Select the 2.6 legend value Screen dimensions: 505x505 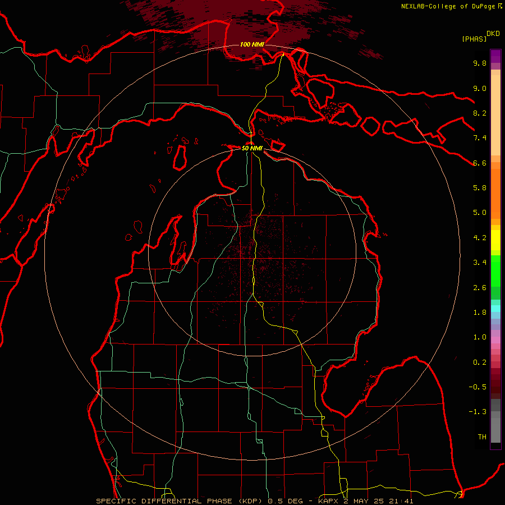click(480, 288)
